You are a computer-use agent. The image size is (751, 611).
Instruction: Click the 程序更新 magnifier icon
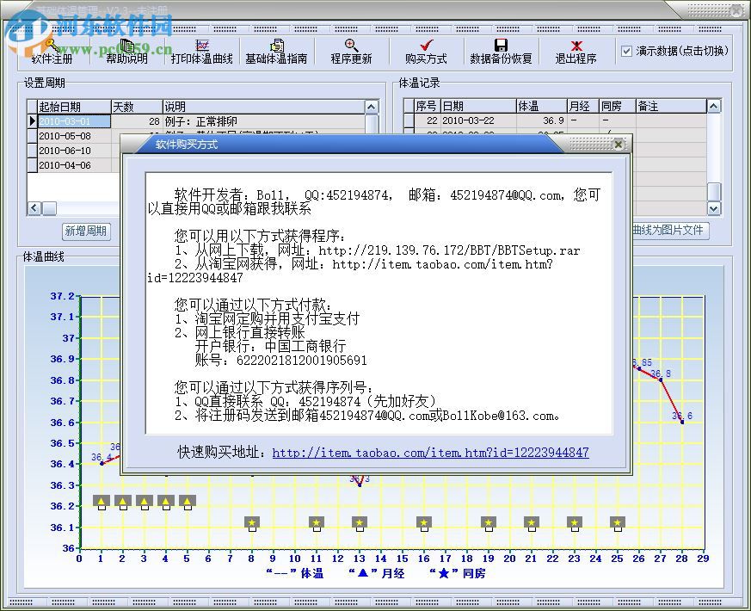351,52
